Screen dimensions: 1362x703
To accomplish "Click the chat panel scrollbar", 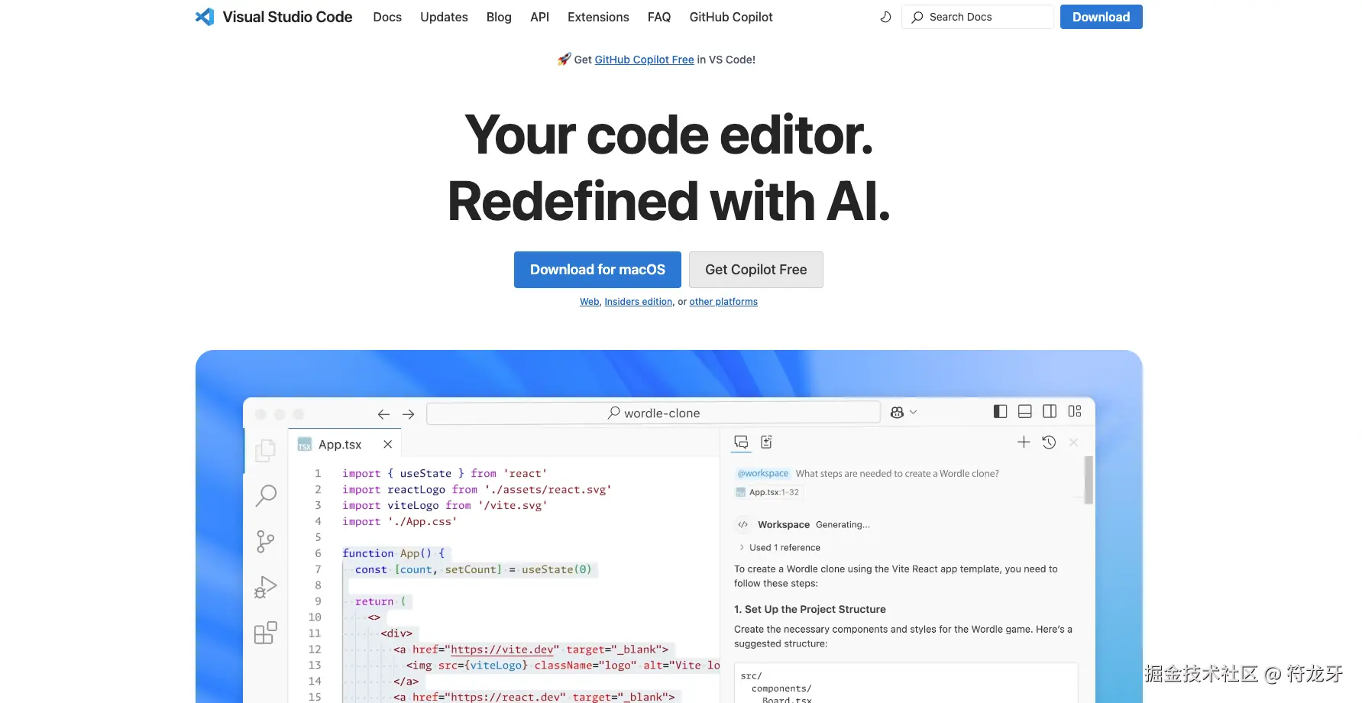I will (x=1089, y=480).
